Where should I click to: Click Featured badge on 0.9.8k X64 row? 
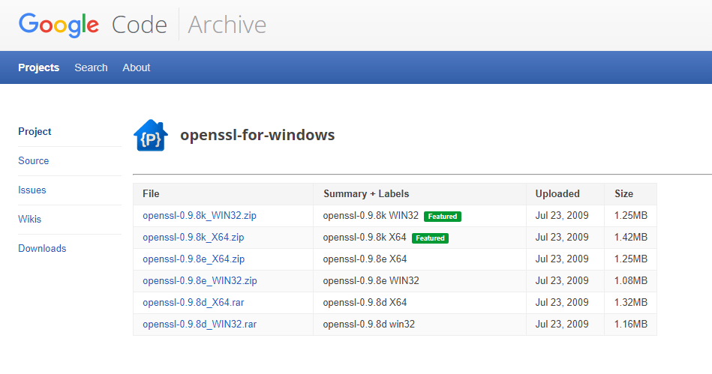click(x=430, y=238)
